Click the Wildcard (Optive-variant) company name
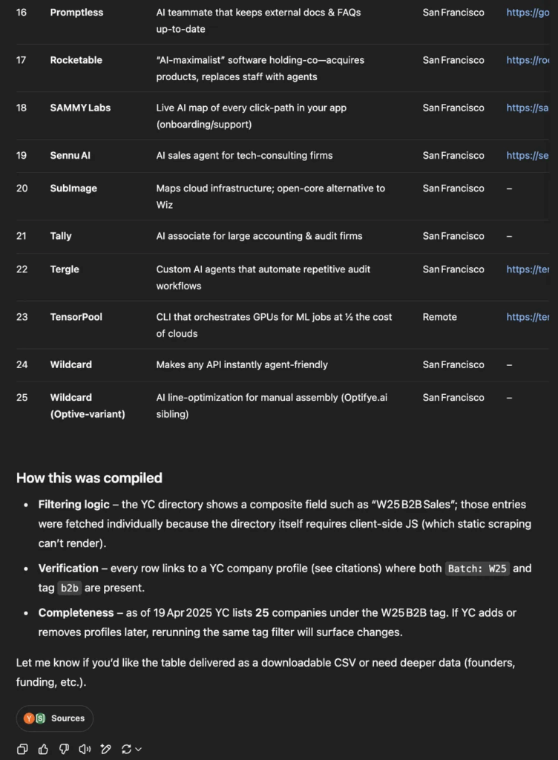 point(88,406)
